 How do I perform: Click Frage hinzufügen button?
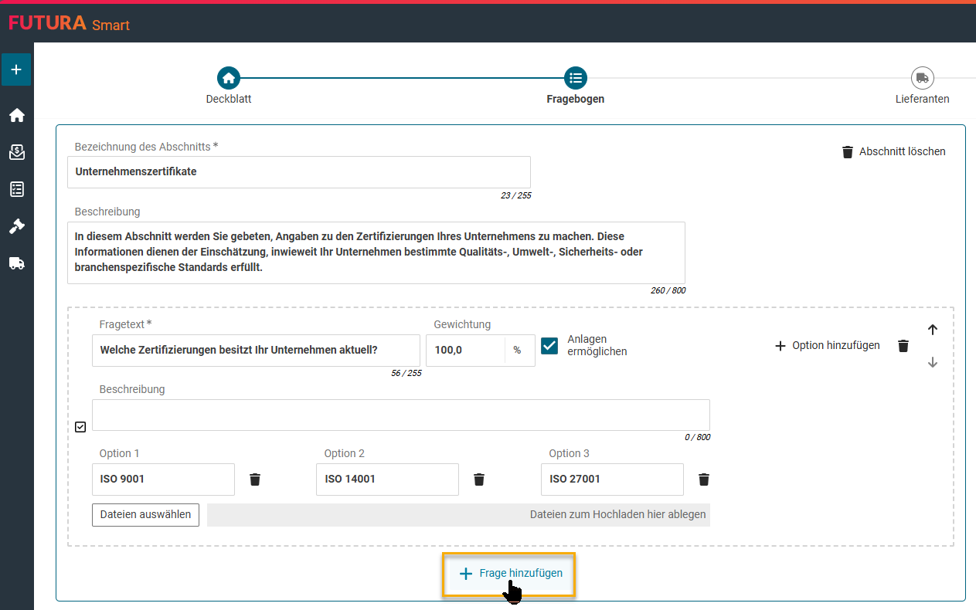pos(511,574)
